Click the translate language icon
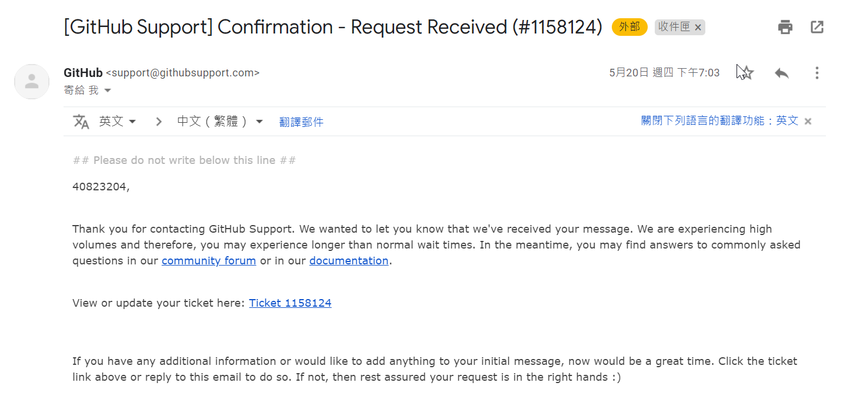This screenshot has width=843, height=406. click(81, 122)
